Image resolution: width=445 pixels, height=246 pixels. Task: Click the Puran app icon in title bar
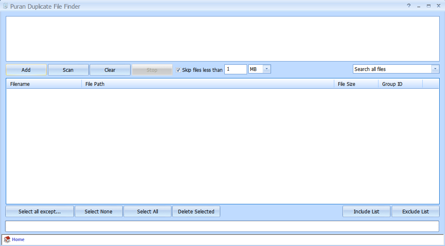click(x=5, y=6)
